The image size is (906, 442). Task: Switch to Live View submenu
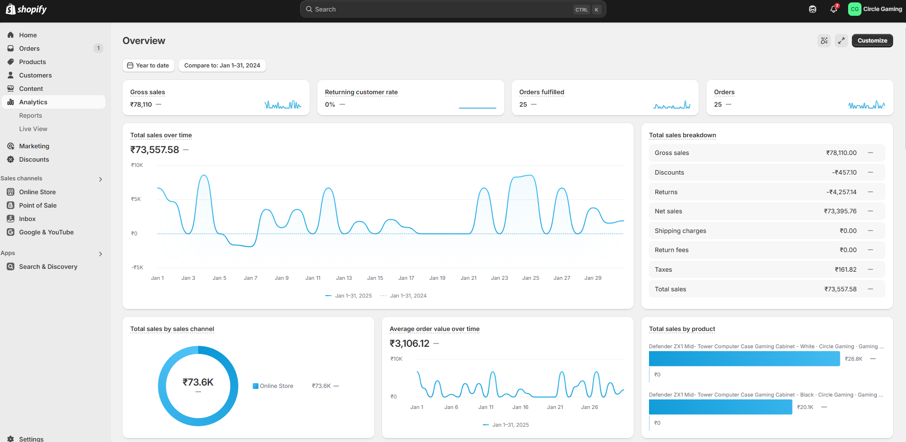click(33, 129)
